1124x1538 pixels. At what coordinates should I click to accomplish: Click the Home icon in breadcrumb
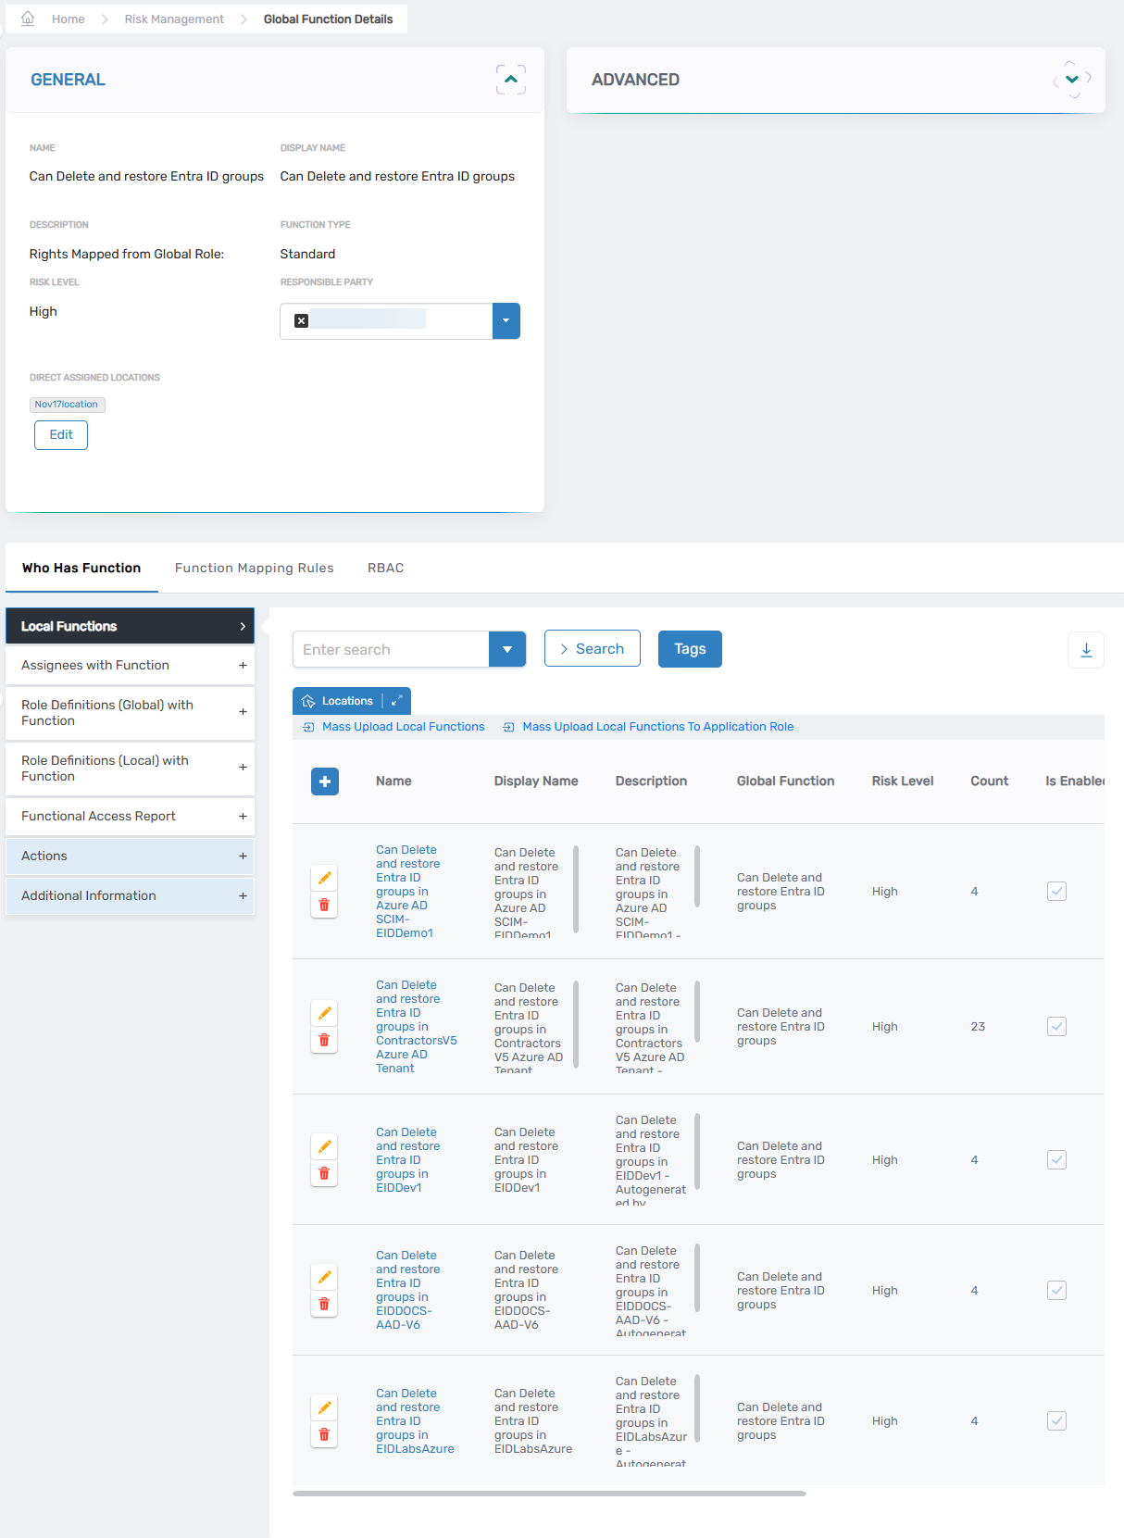(28, 19)
